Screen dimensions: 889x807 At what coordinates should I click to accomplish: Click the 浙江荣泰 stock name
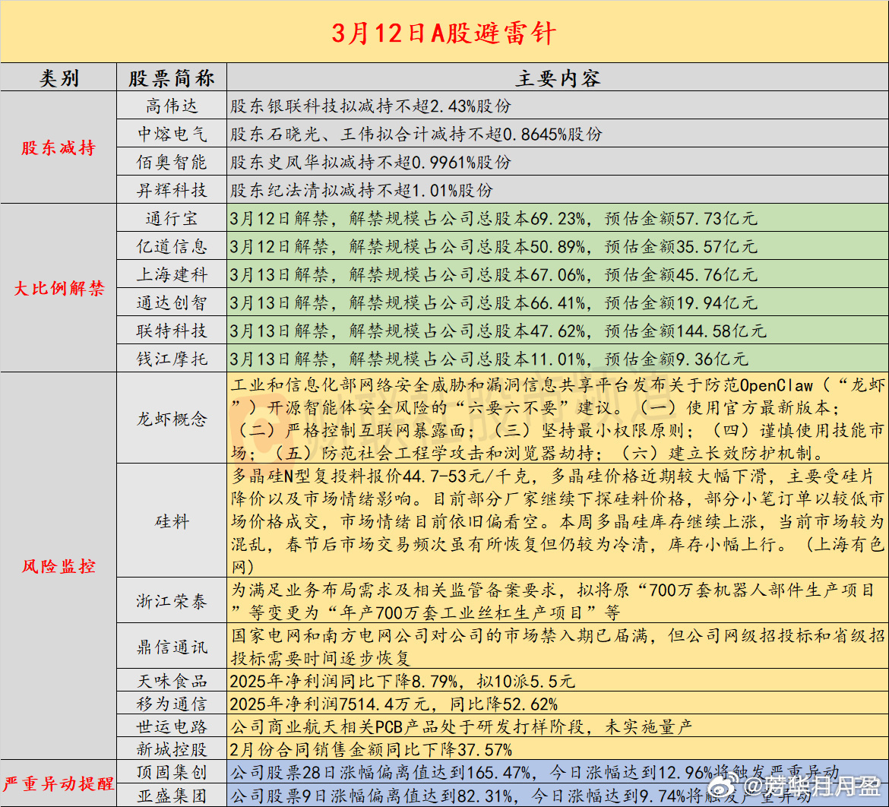click(x=171, y=600)
